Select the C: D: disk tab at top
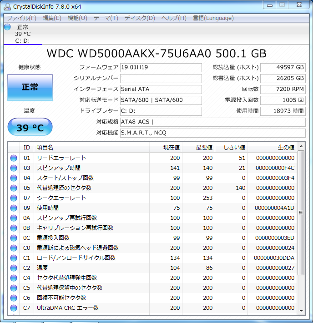313x323 pixels. [x=23, y=34]
